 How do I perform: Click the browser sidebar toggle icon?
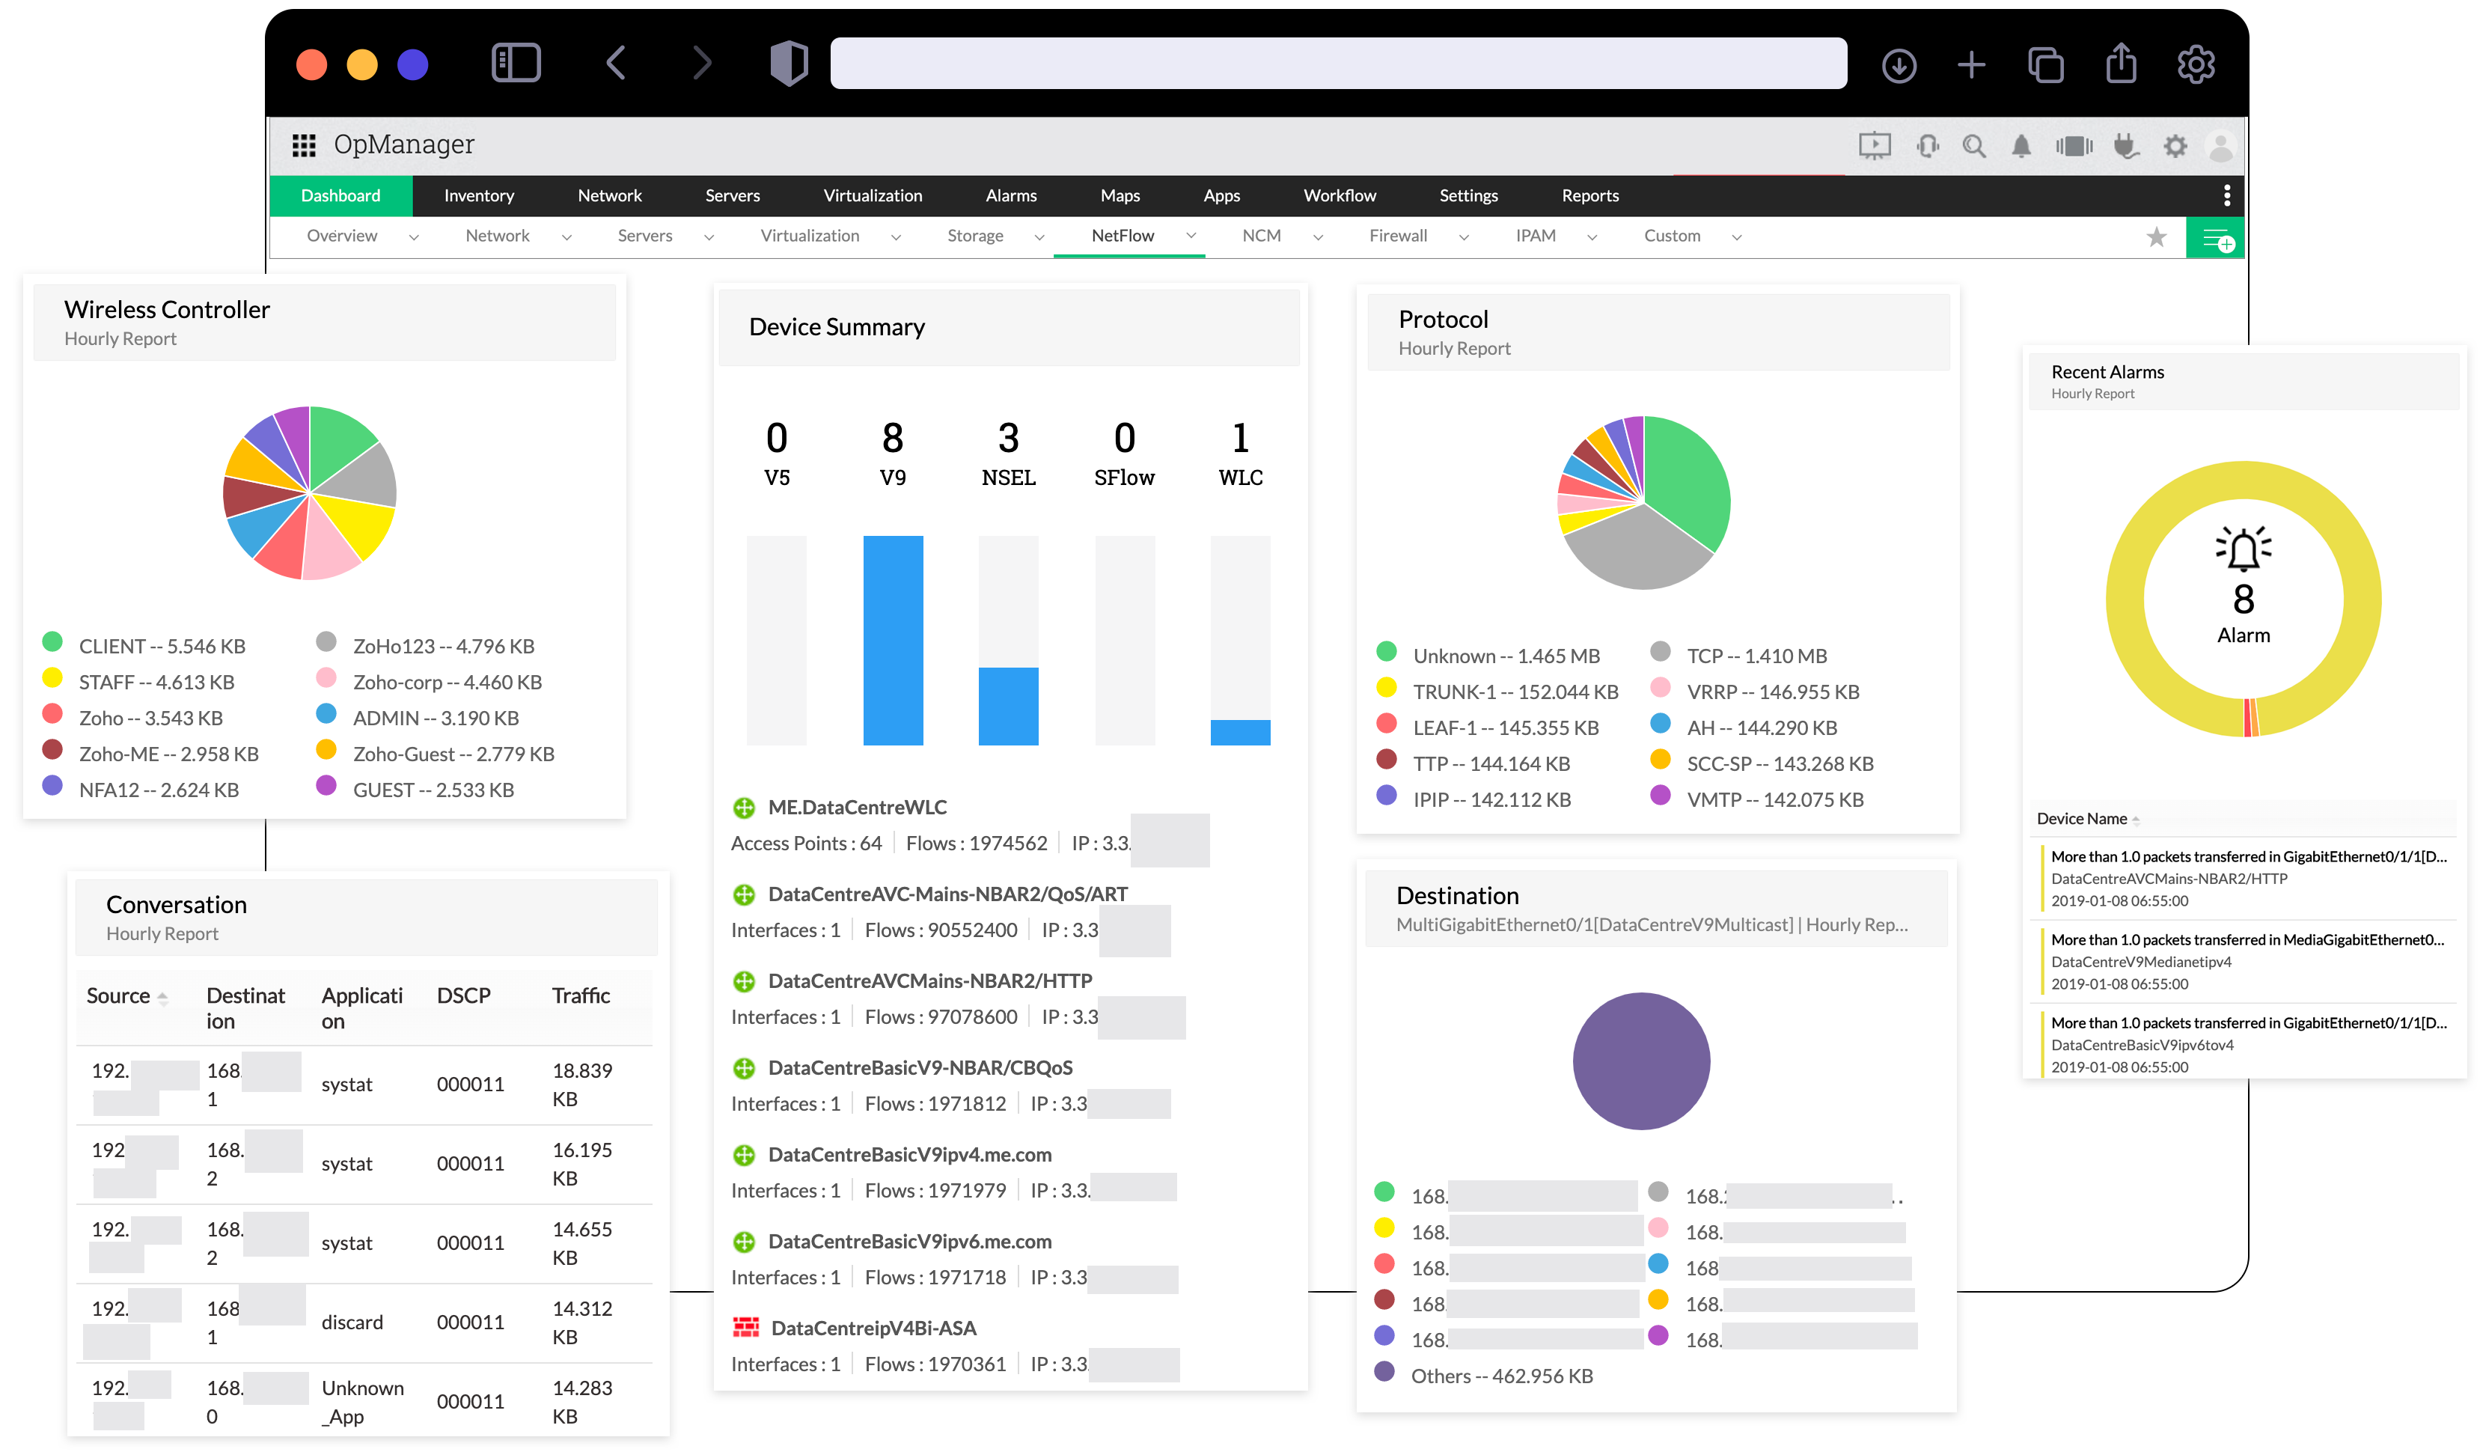coord(516,64)
